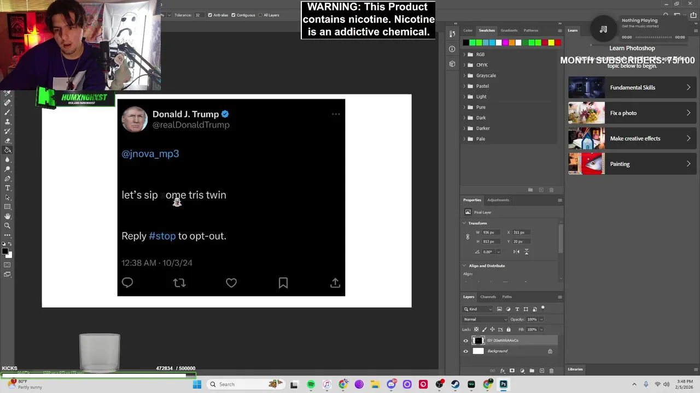
Task: Collapse Align and Distribute section
Action: pos(464,266)
